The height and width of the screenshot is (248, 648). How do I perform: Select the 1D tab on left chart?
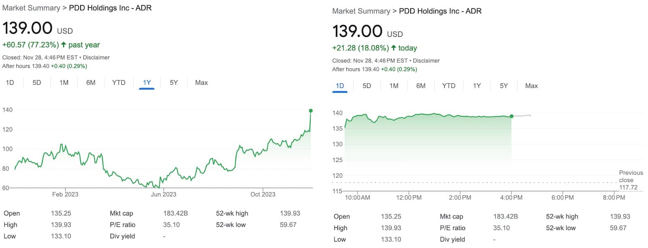pos(10,83)
